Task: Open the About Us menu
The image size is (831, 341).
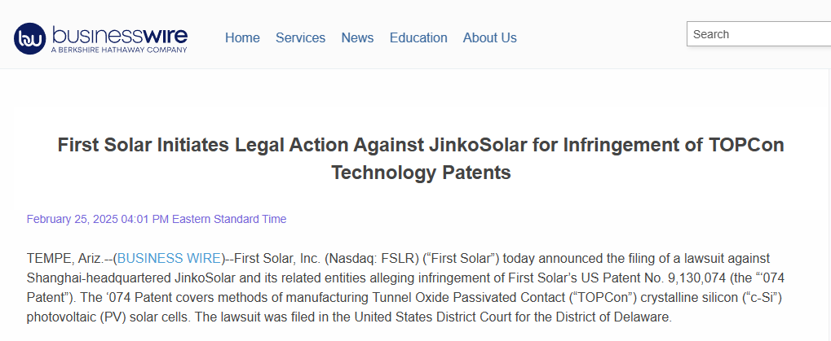Action: tap(489, 38)
